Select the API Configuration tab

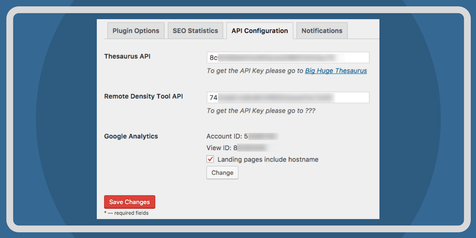coord(259,31)
